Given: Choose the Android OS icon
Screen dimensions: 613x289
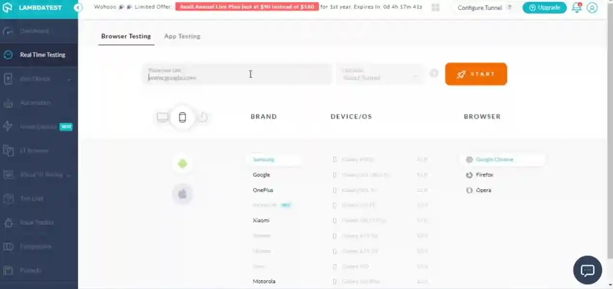Looking at the screenshot, I should tap(182, 164).
